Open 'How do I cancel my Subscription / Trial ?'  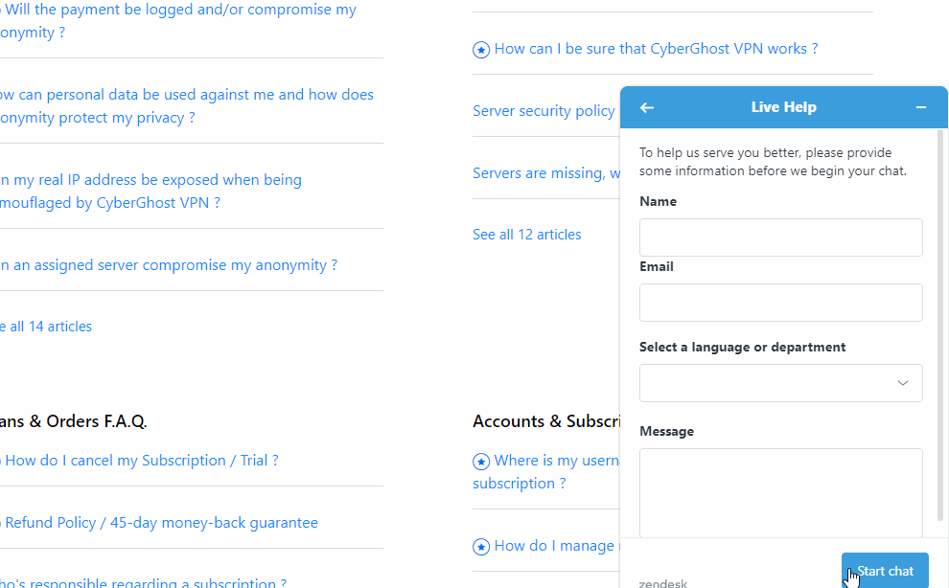coord(142,461)
